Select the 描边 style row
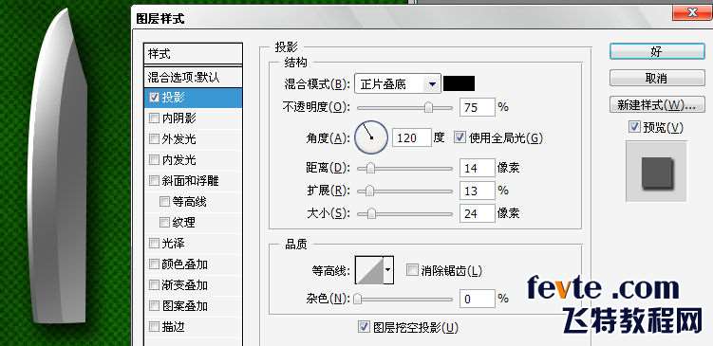This screenshot has height=346, width=713. 193,327
